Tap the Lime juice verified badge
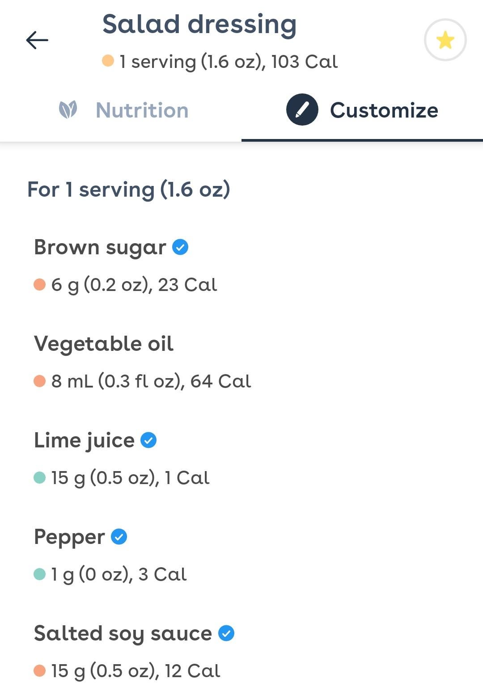 [x=148, y=440]
